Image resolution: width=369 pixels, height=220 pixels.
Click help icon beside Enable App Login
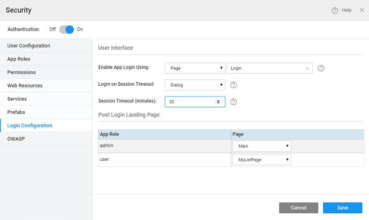321,68
